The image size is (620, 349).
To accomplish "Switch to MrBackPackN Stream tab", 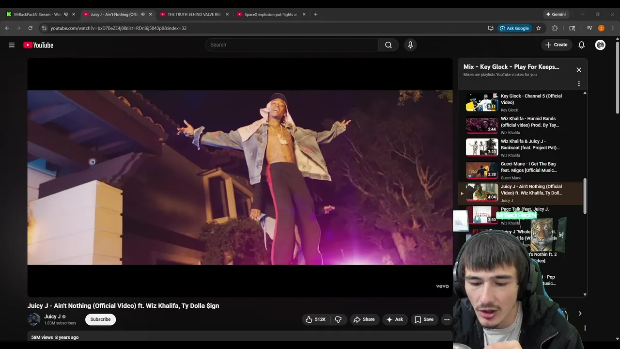I will pyautogui.click(x=38, y=15).
